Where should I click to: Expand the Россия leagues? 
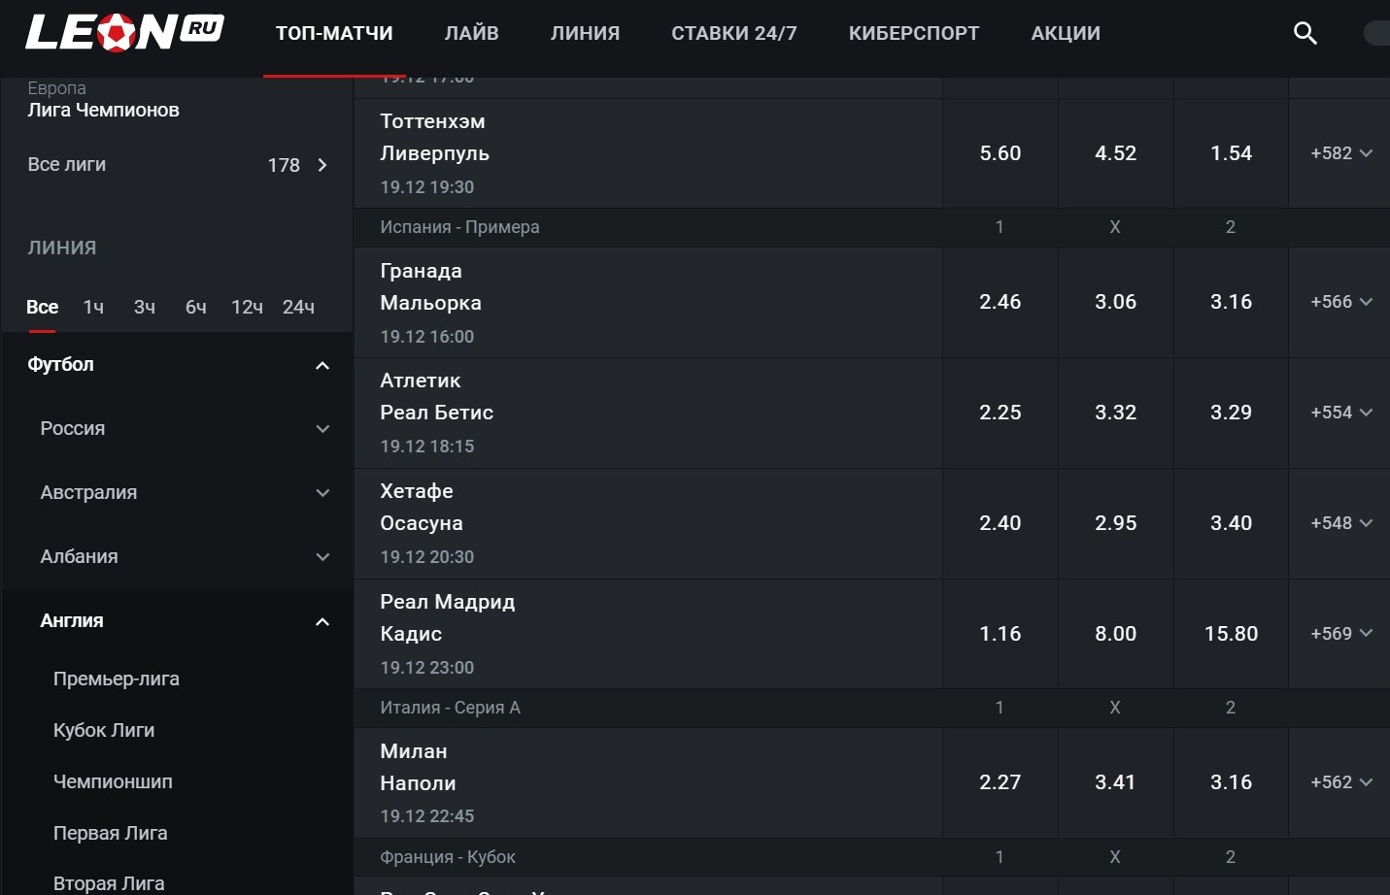click(177, 428)
